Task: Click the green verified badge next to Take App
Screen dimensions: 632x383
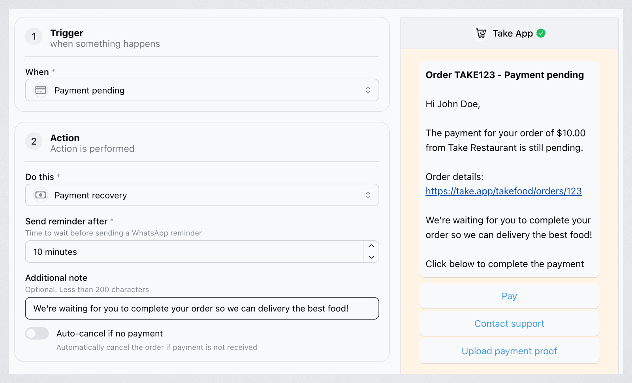Action: pyautogui.click(x=541, y=34)
